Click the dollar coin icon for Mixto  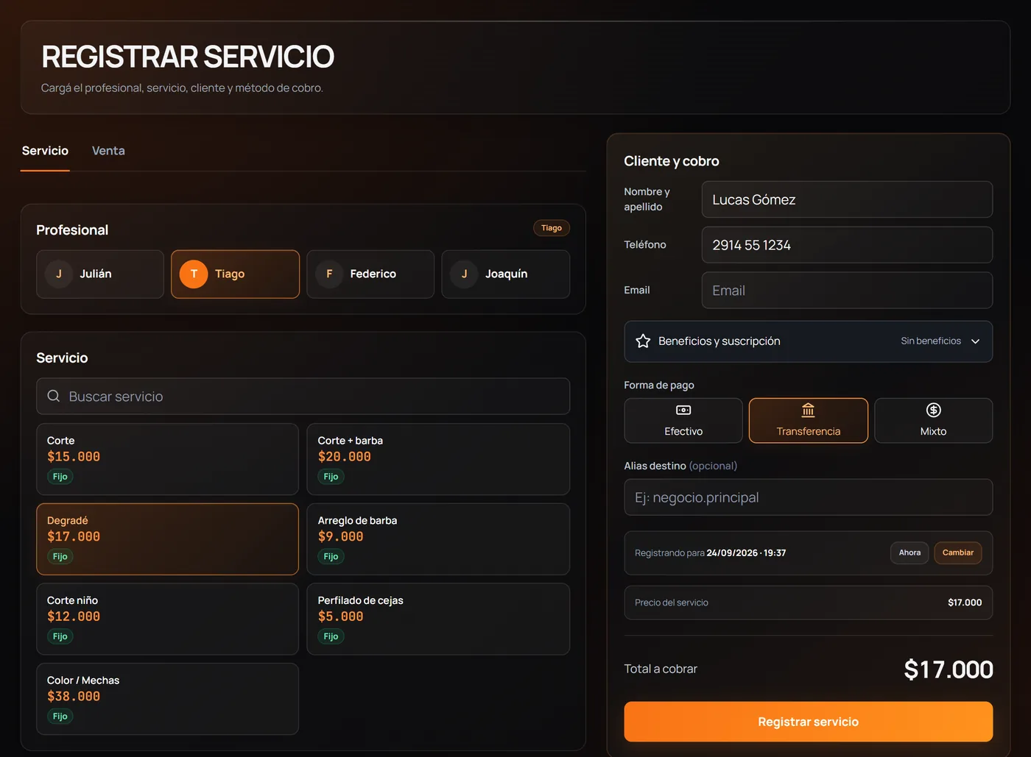coord(933,411)
